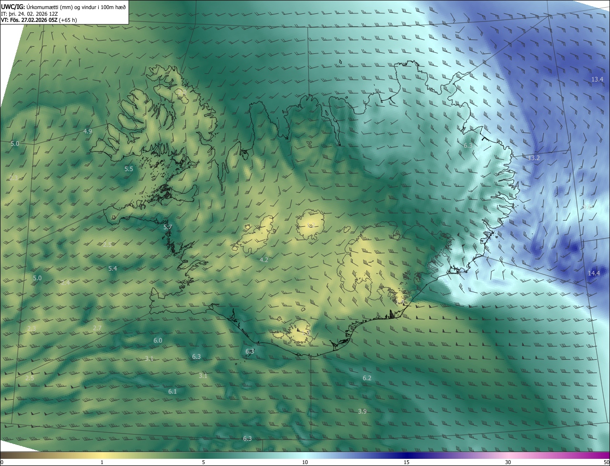Click the 5.5 value label
Image resolution: width=610 pixels, height=466 pixels.
(x=129, y=169)
